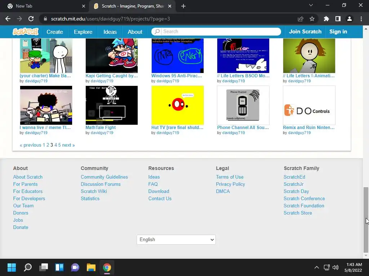Open Scratch Wiki footer link
369x276 pixels.
(94, 191)
